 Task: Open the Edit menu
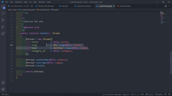coord(11,2)
